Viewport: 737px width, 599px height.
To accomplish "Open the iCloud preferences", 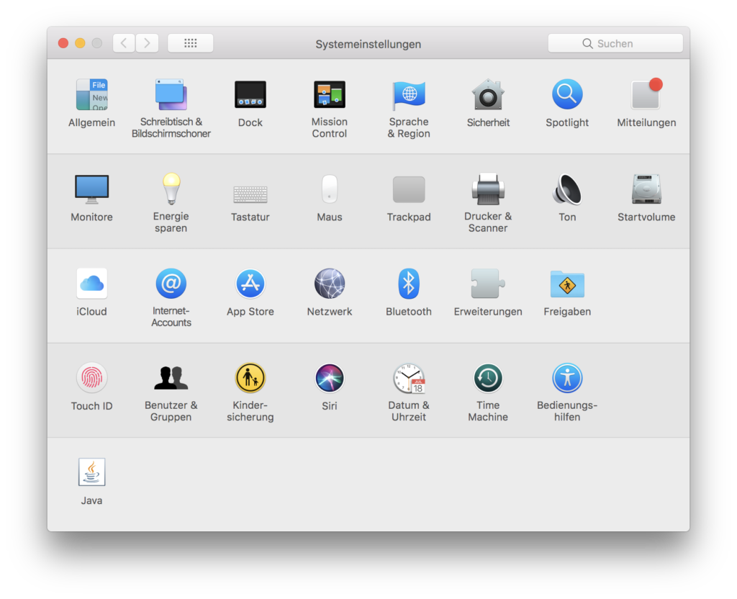I will pos(92,284).
